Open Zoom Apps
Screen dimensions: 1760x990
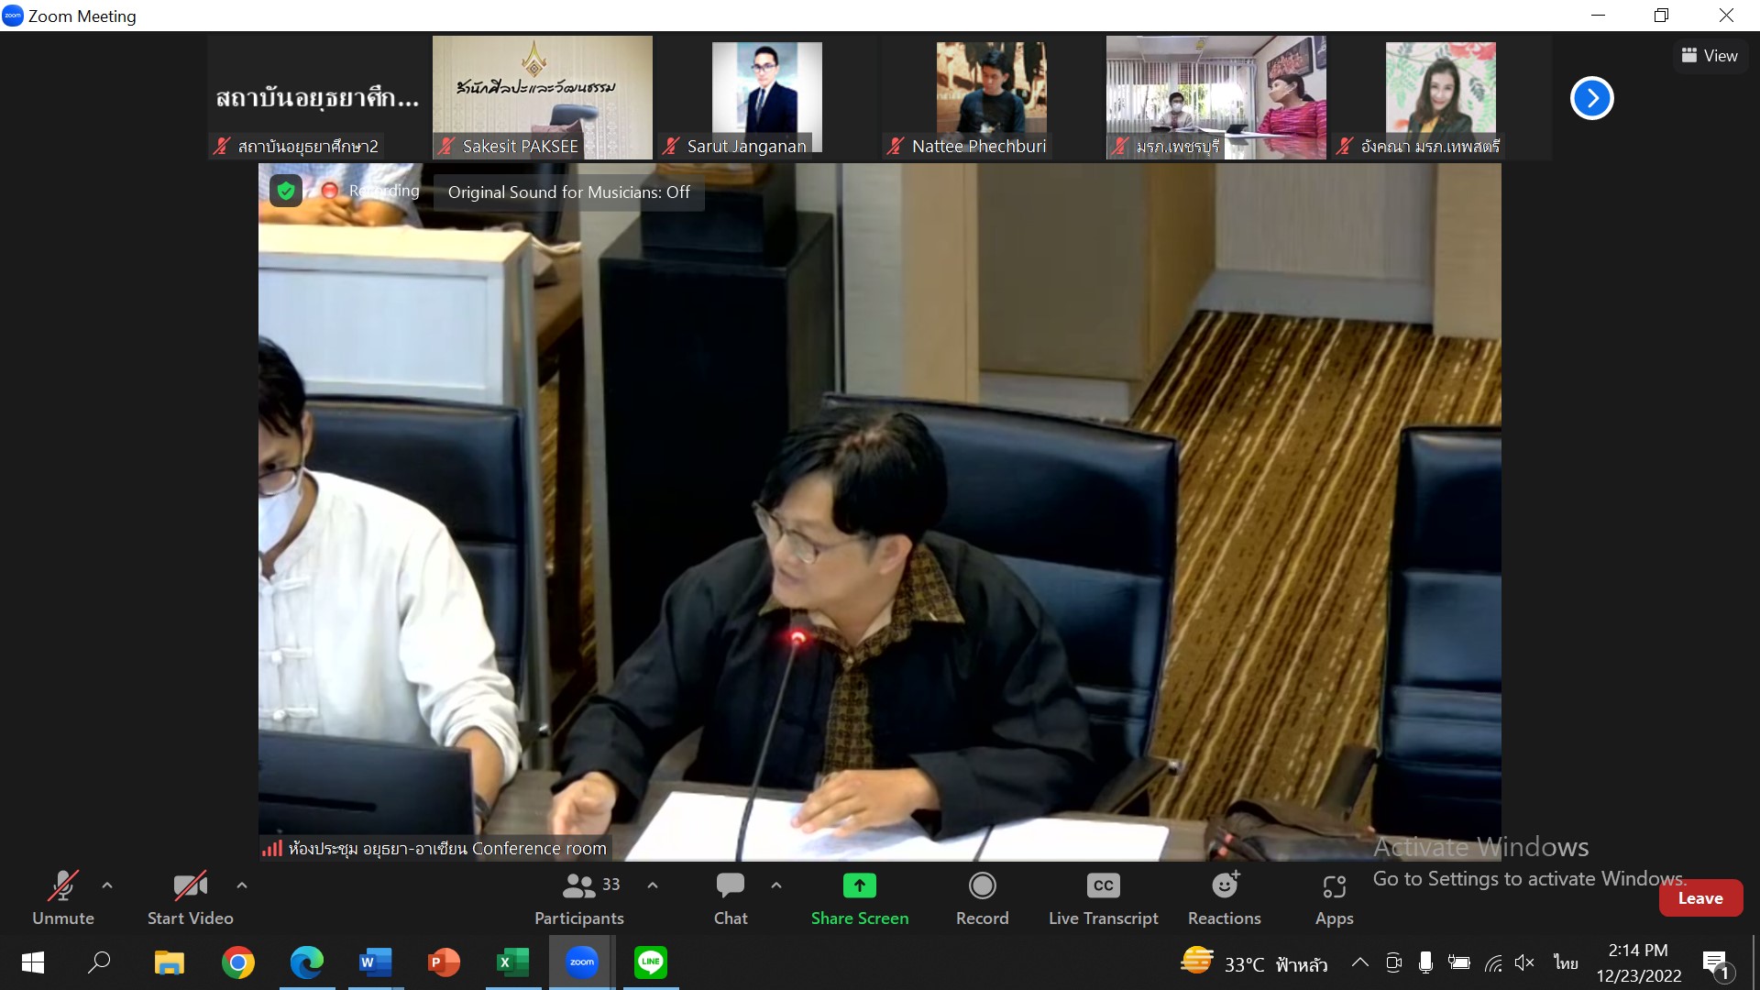coord(1334,898)
